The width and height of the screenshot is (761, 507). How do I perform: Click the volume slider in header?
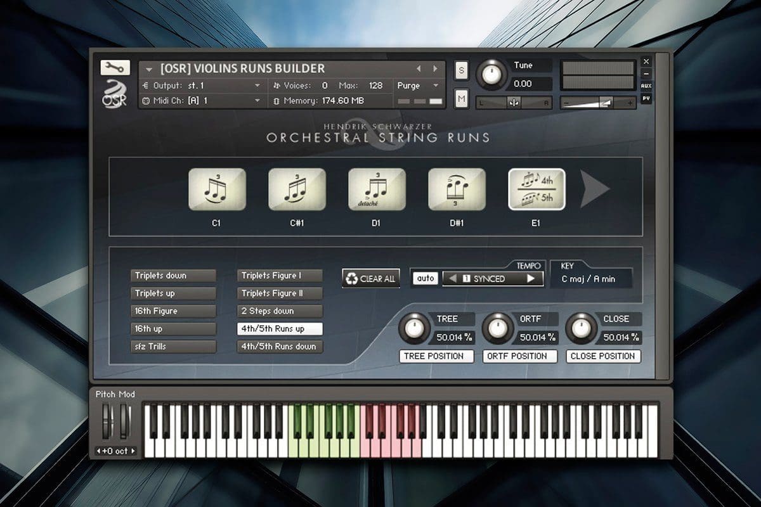click(598, 103)
